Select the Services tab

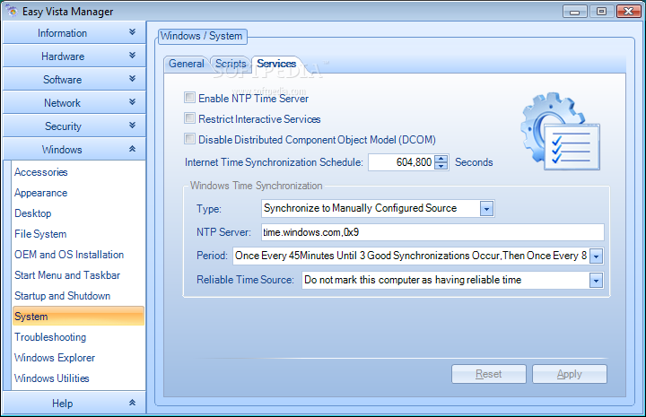(x=276, y=64)
